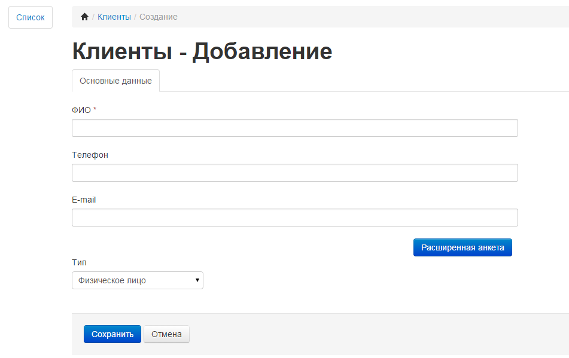Click the Телефон field label
This screenshot has width=569, height=358.
tap(90, 155)
